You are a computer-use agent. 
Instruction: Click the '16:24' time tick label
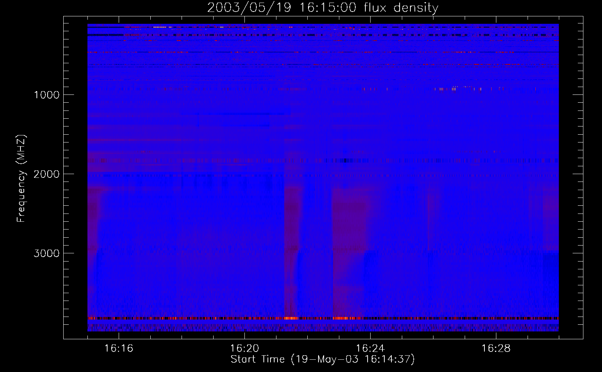[370, 349]
